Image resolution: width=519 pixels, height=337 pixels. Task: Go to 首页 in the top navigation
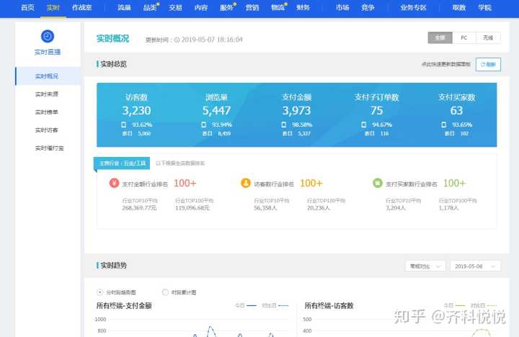(27, 8)
